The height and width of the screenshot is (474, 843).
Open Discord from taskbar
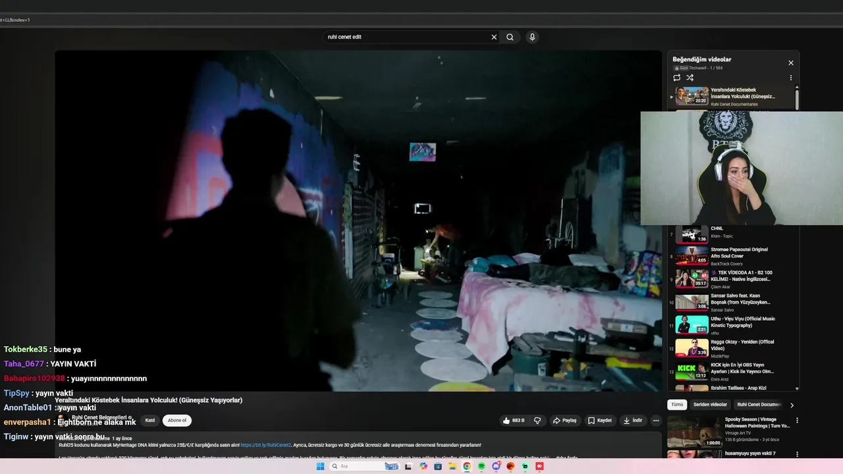497,466
